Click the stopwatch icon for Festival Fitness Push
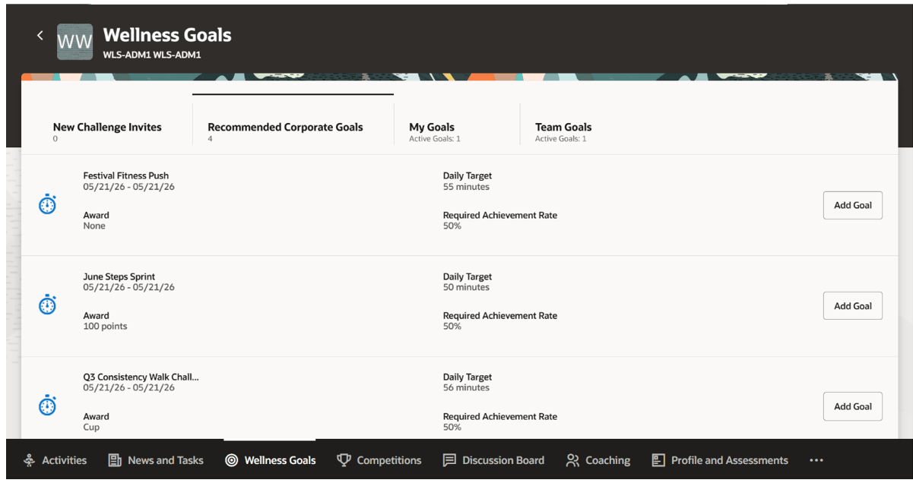Image resolution: width=913 pixels, height=483 pixels. (47, 204)
